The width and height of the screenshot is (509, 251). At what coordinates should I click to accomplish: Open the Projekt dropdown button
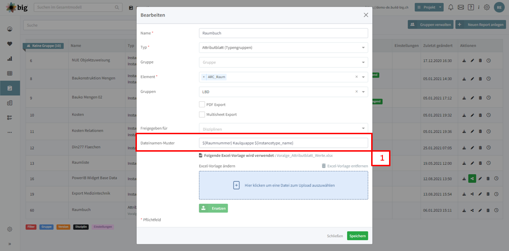(x=429, y=7)
